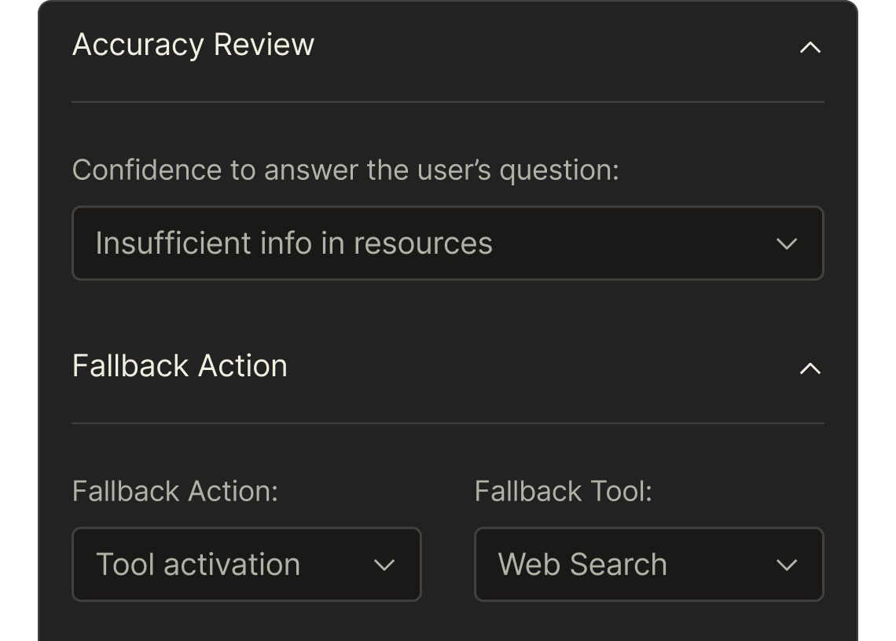
Task: Click the Accuracy Review section header
Action: click(x=194, y=46)
